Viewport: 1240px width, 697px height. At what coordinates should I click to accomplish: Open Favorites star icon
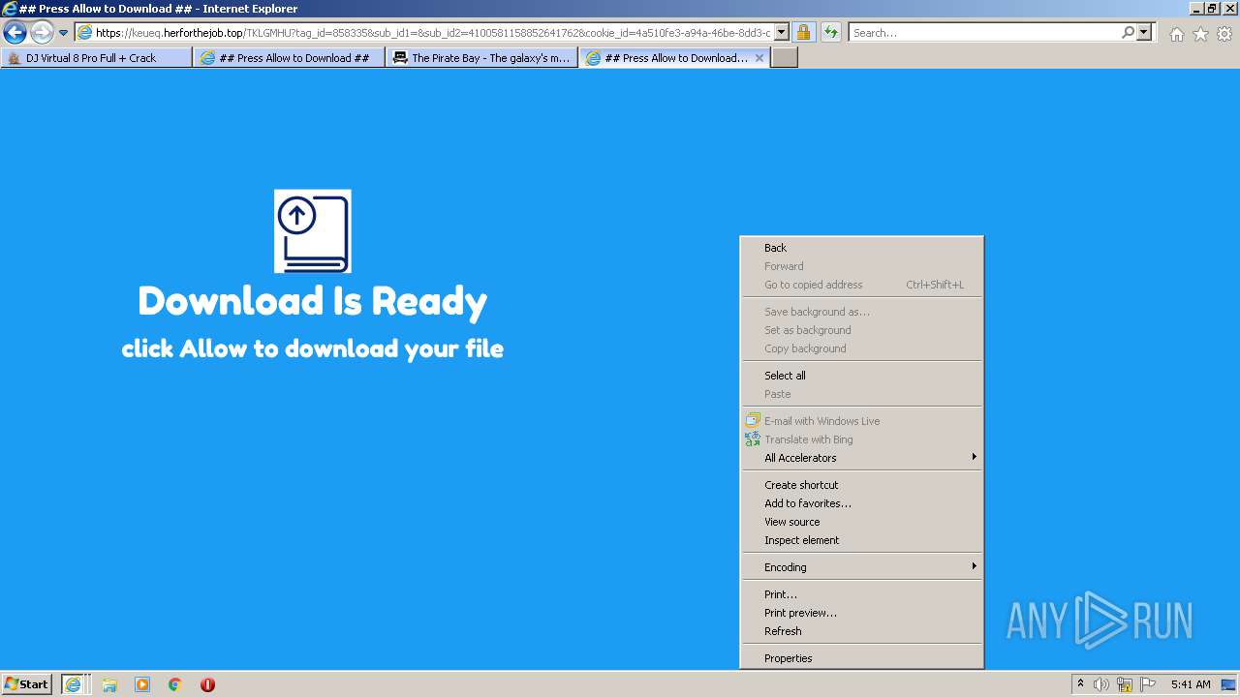1200,34
